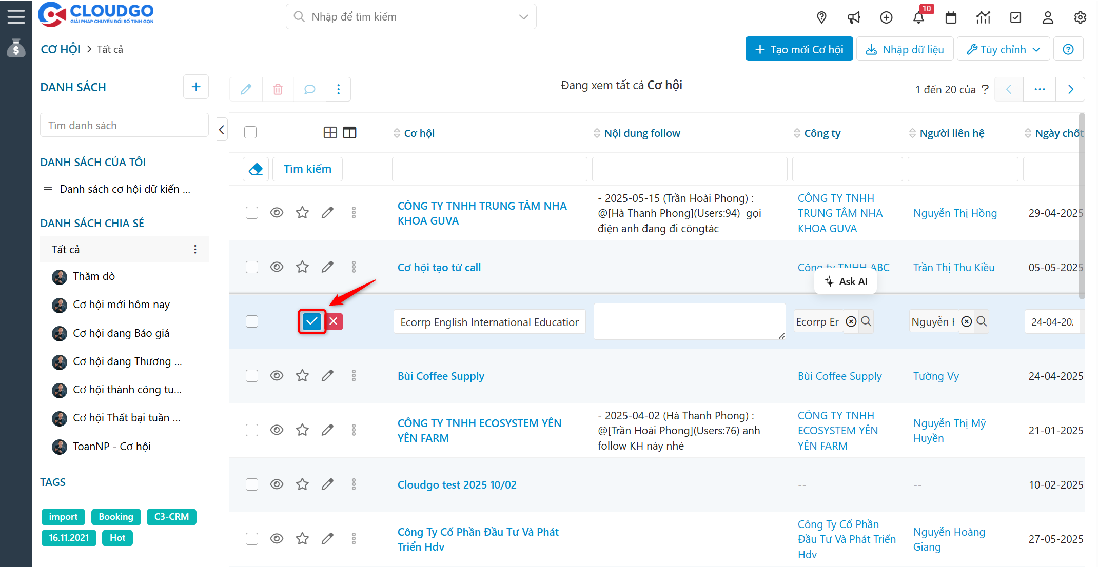Toggle the select-all header checkbox
The height and width of the screenshot is (567, 1098).
[250, 132]
